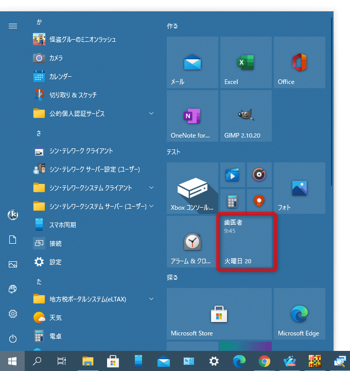This screenshot has width=350, height=371.
Task: Open the Office tile
Action: coord(300,62)
